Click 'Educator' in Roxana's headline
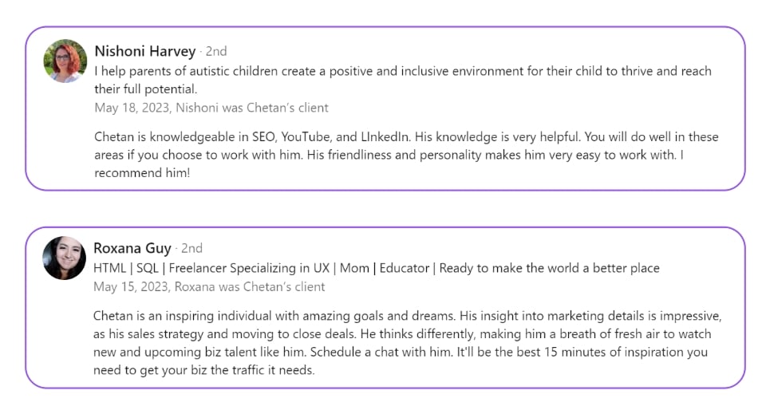Image resolution: width=766 pixels, height=410 pixels. [x=404, y=268]
